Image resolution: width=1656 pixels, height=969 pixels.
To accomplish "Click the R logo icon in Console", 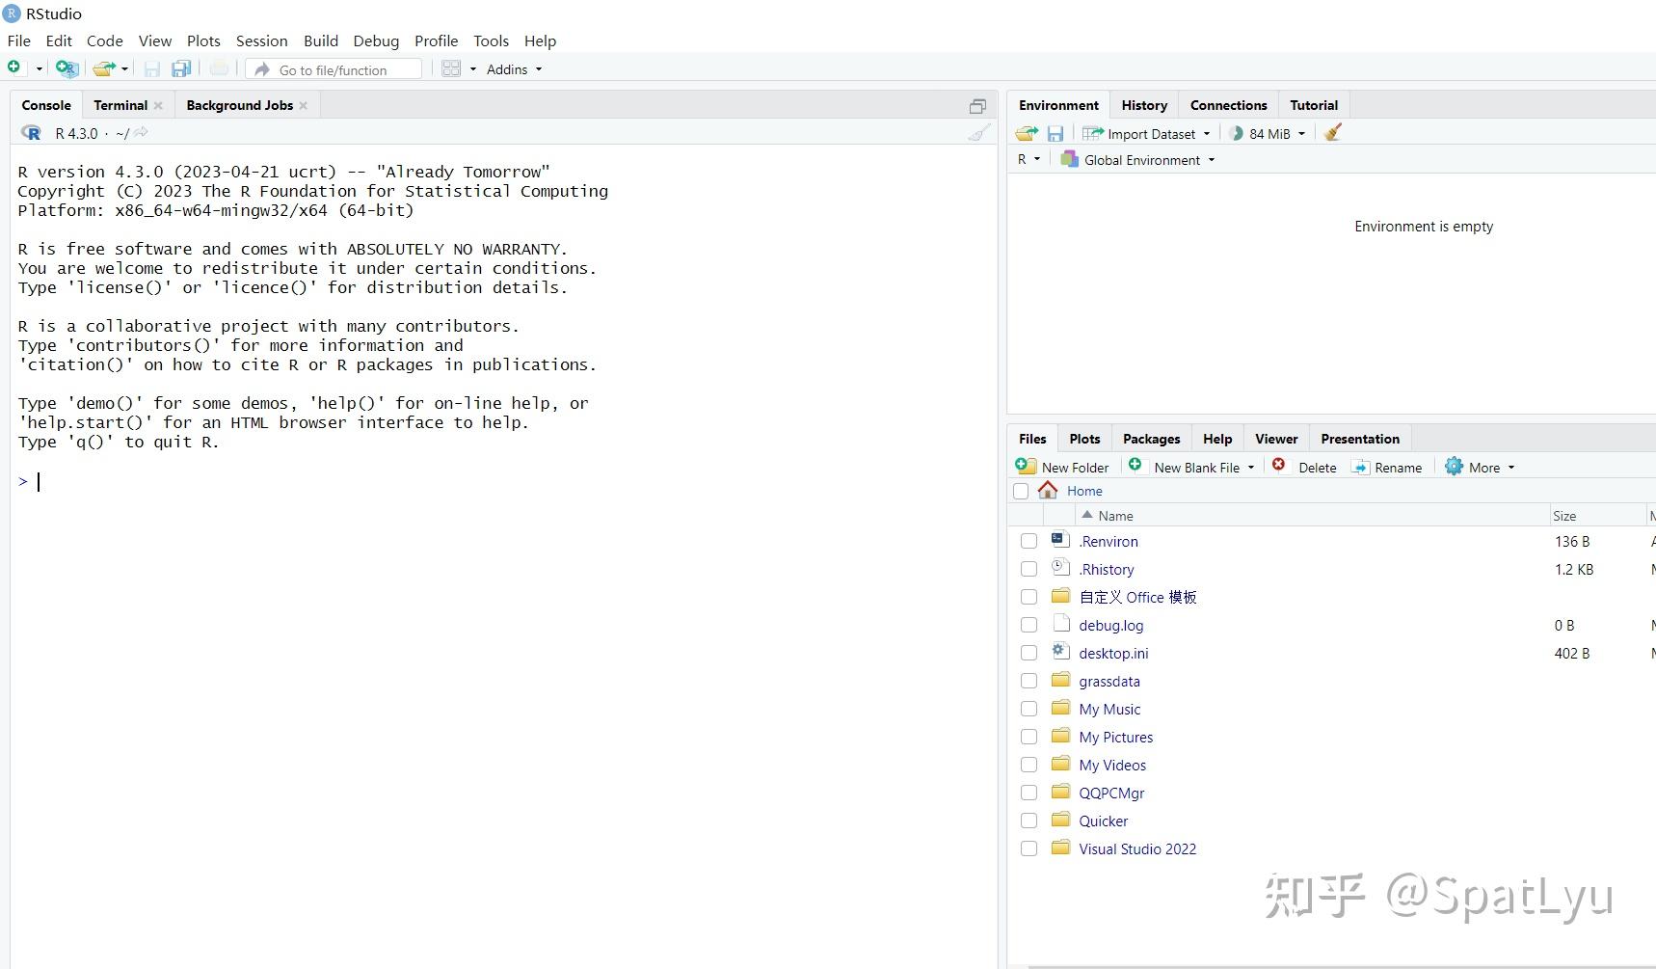I will pos(31,133).
